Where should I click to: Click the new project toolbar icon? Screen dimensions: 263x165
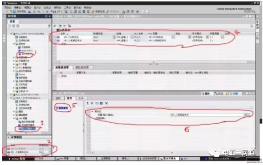click(6, 12)
